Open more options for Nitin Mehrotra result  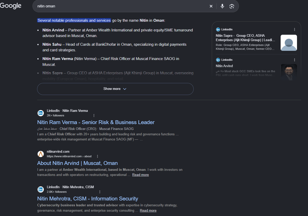click(100, 192)
